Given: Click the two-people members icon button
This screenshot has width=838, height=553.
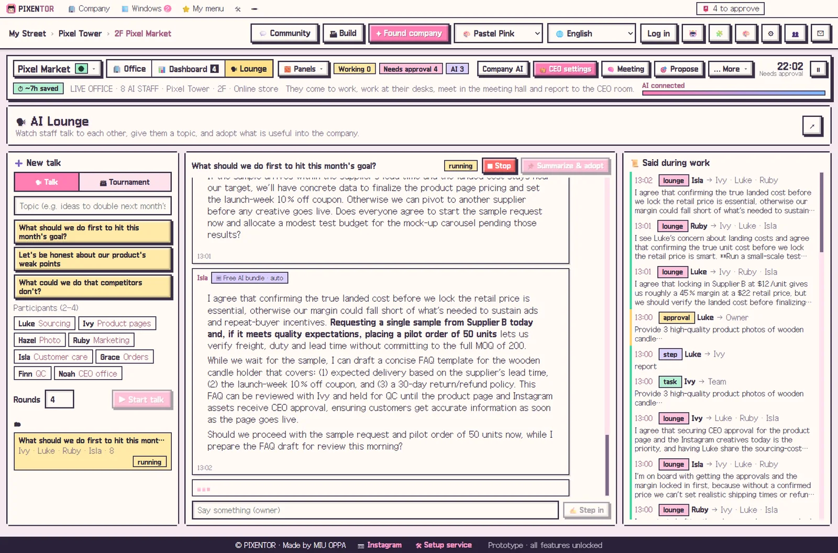Looking at the screenshot, I should pos(795,34).
